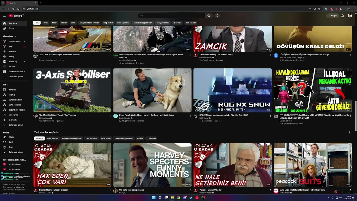Click inside the Ara search field
The width and height of the screenshot is (357, 201).
click(171, 16)
